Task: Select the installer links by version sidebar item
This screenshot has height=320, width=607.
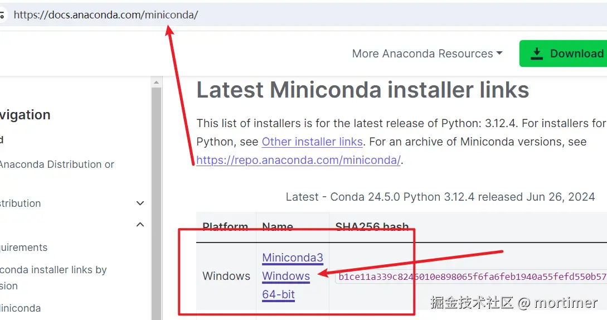Action: pos(53,278)
